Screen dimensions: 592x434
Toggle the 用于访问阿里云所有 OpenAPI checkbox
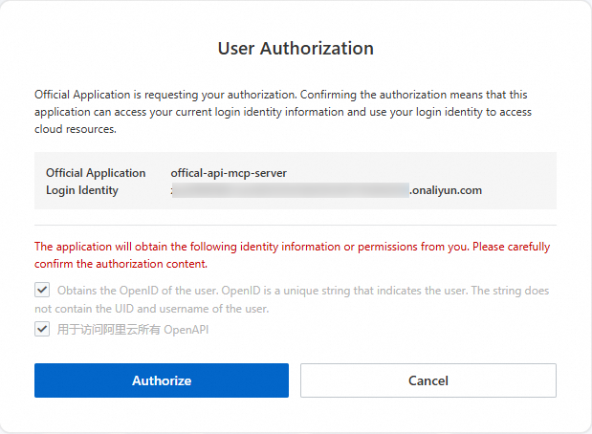click(42, 330)
